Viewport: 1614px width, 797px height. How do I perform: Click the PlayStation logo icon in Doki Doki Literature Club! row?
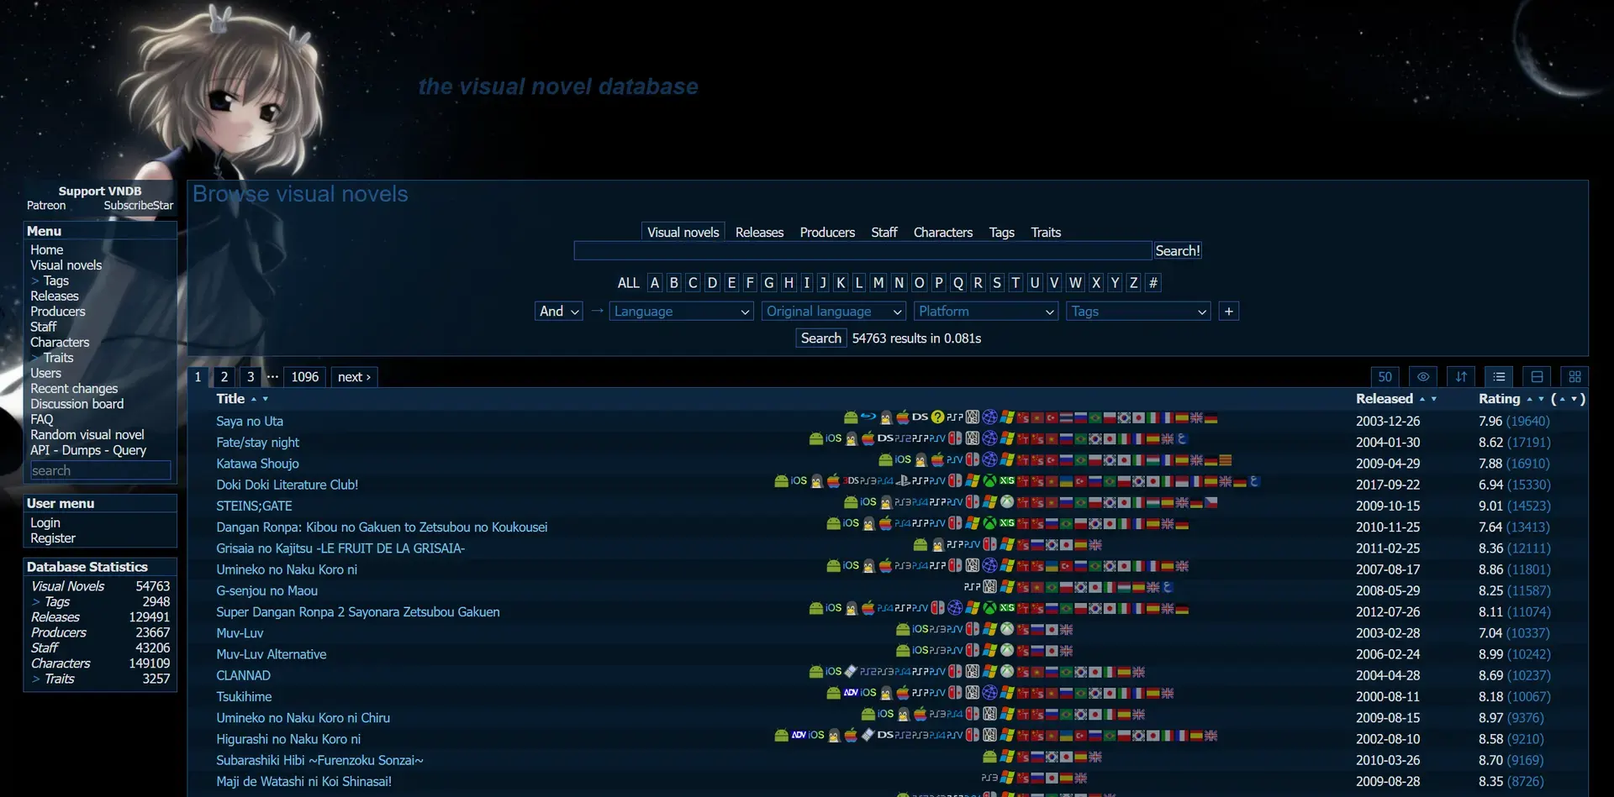coord(903,480)
